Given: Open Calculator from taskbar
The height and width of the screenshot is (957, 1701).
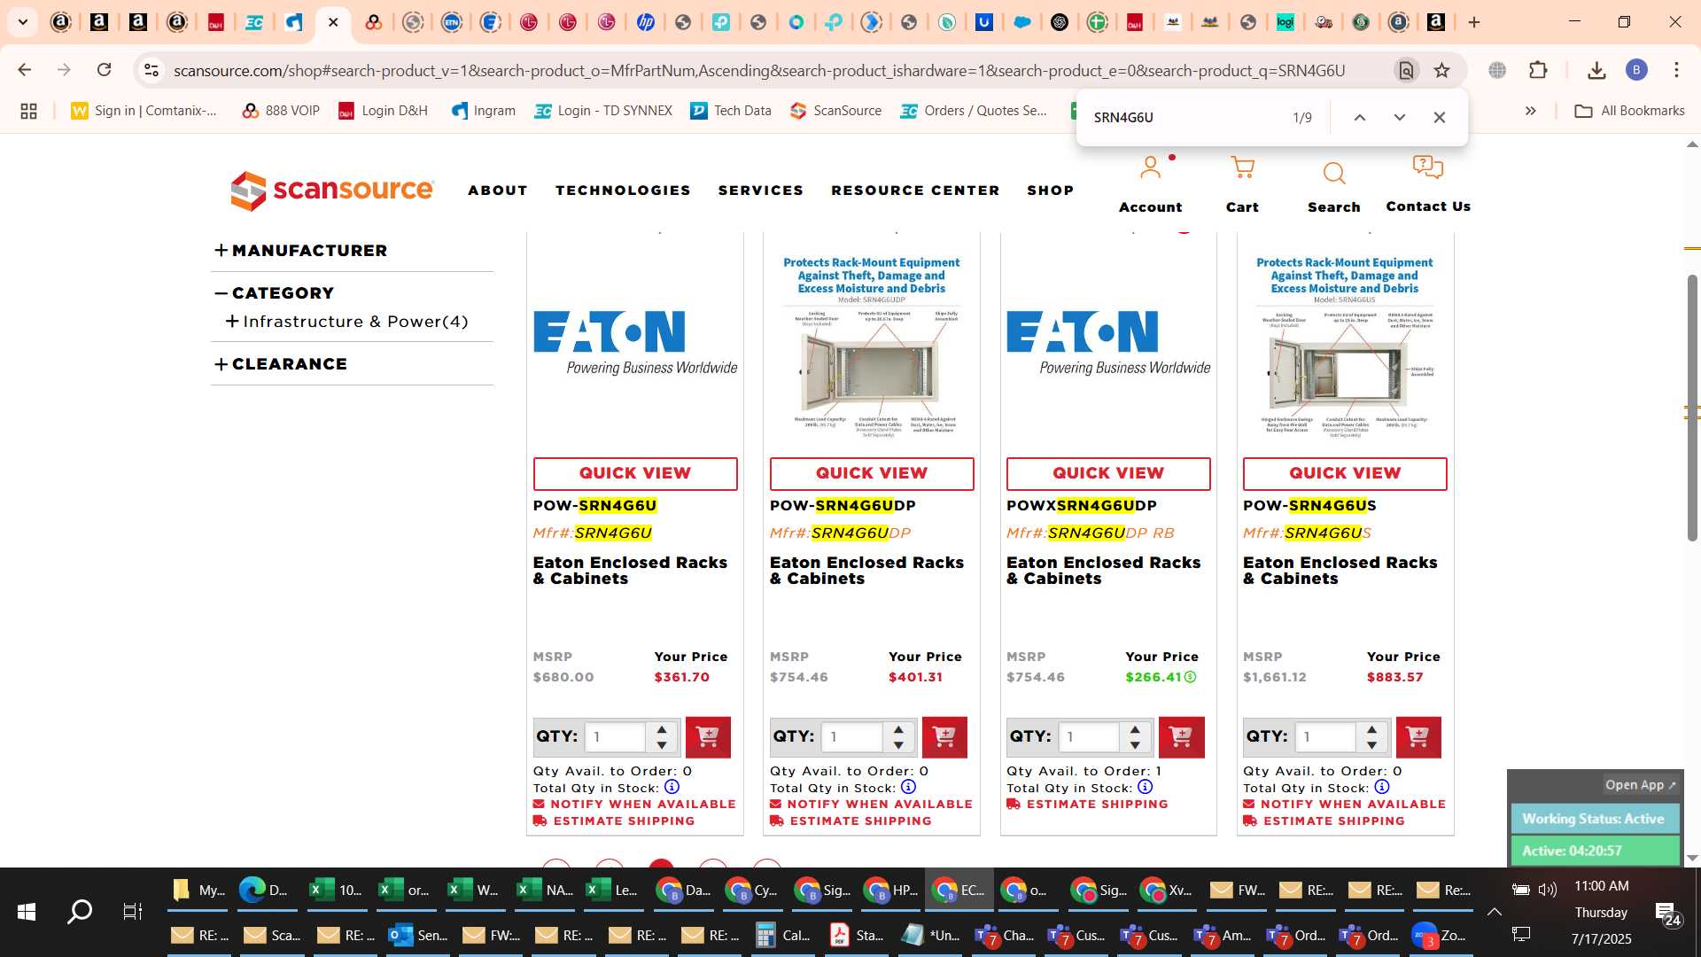Looking at the screenshot, I should [x=783, y=935].
